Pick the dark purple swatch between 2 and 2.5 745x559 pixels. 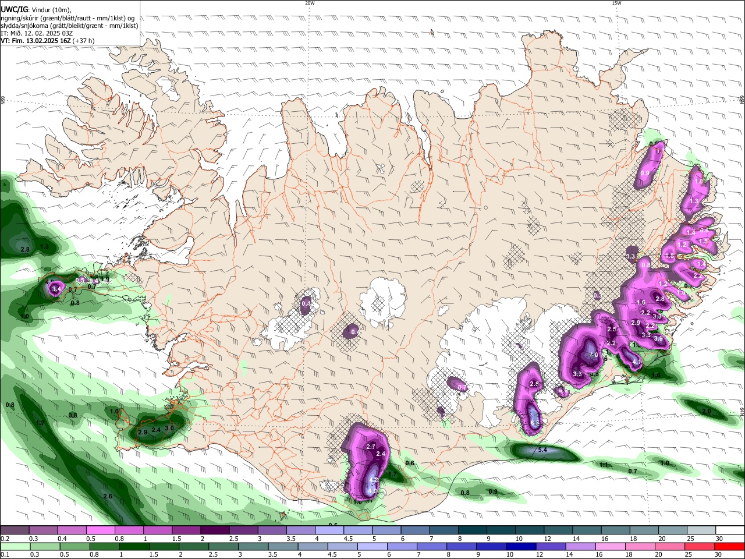214,530
